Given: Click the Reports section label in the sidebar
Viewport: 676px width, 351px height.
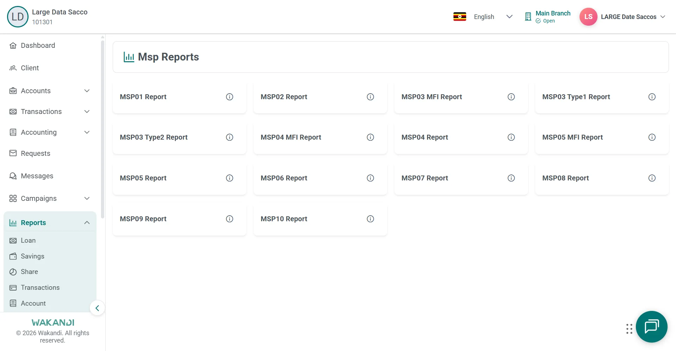Looking at the screenshot, I should [33, 223].
